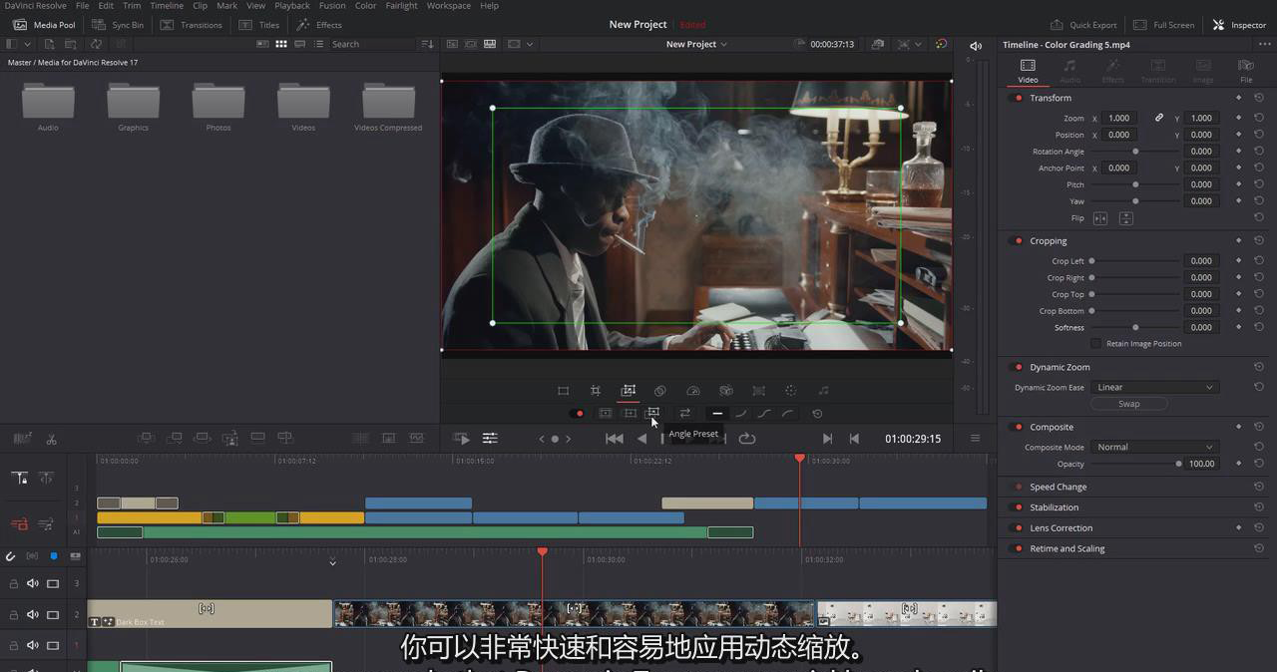Choose the Linear ease curve icon
Viewport: 1277px width, 672px height.
click(x=717, y=414)
